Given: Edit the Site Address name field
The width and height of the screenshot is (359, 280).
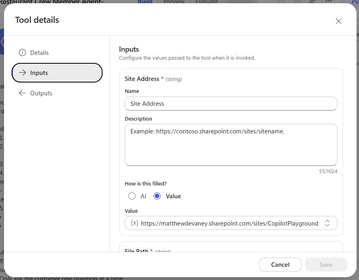Looking at the screenshot, I should 231,103.
